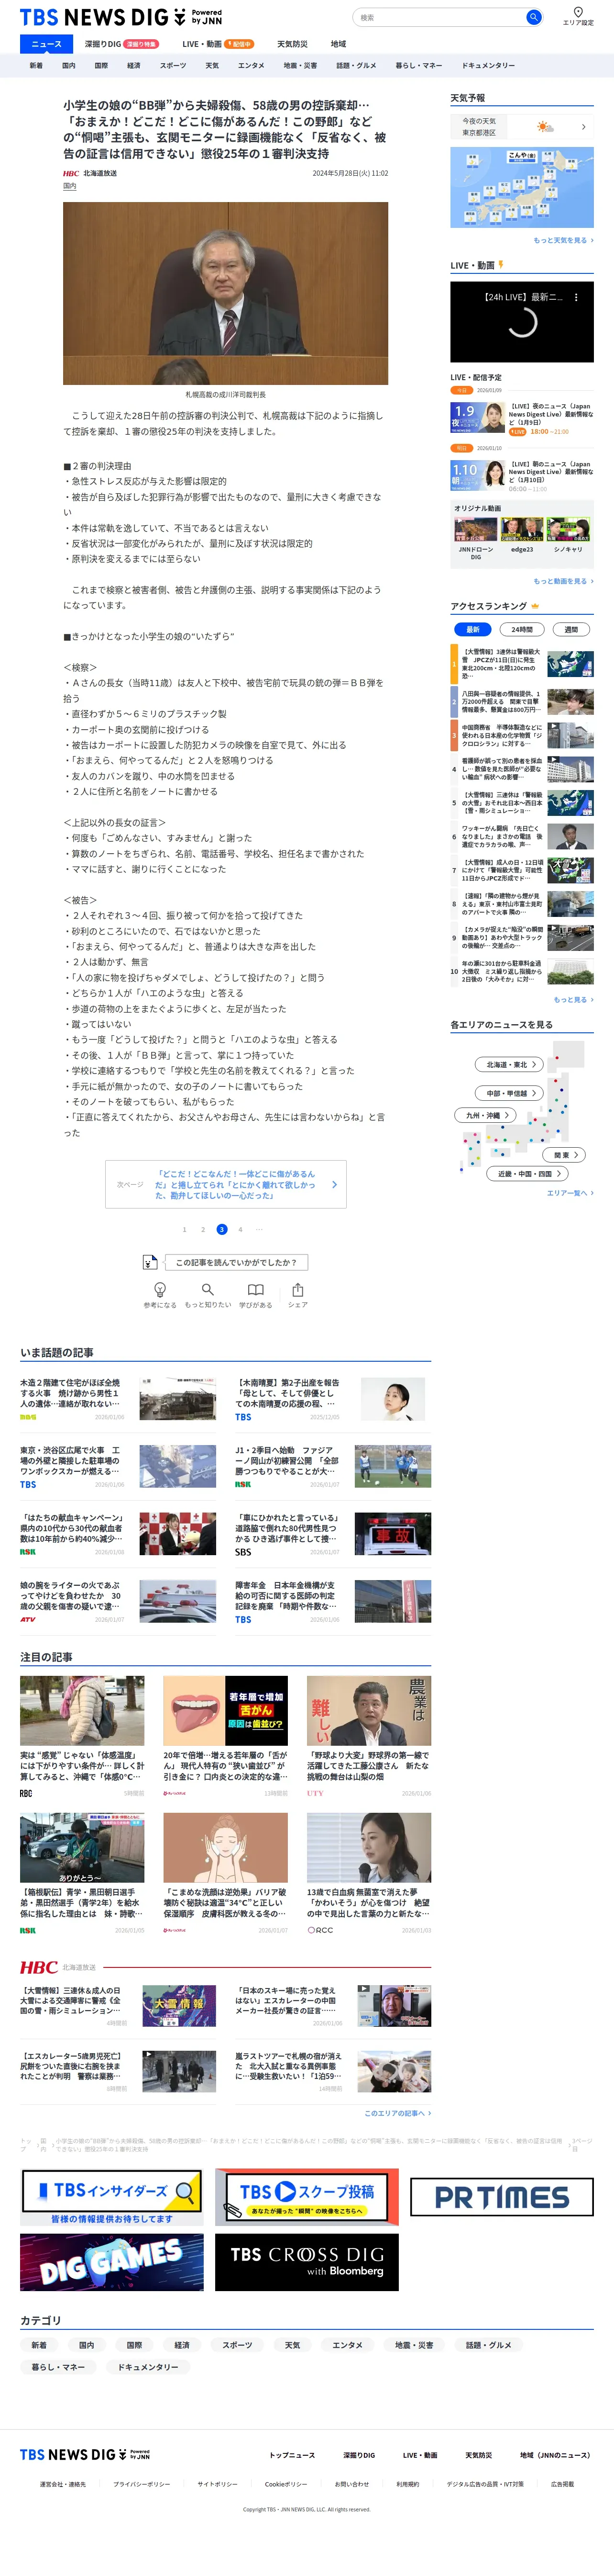The height and width of the screenshot is (2576, 614).
Task: Select the 週間 ranking filter
Action: point(571,629)
